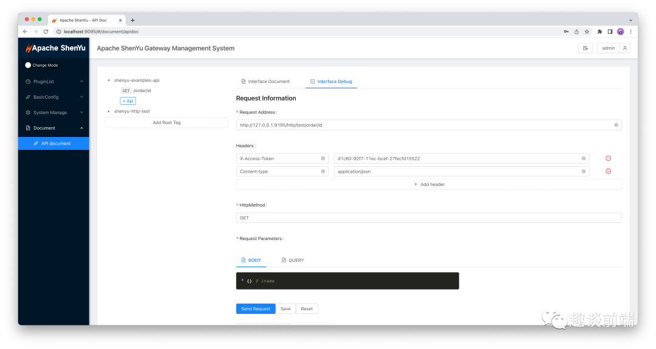Expand the PluginList sidebar menu
The width and height of the screenshot is (656, 349).
tap(53, 81)
